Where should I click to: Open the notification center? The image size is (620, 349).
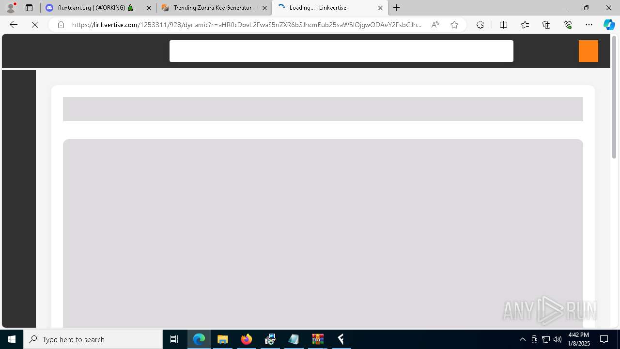coord(604,339)
